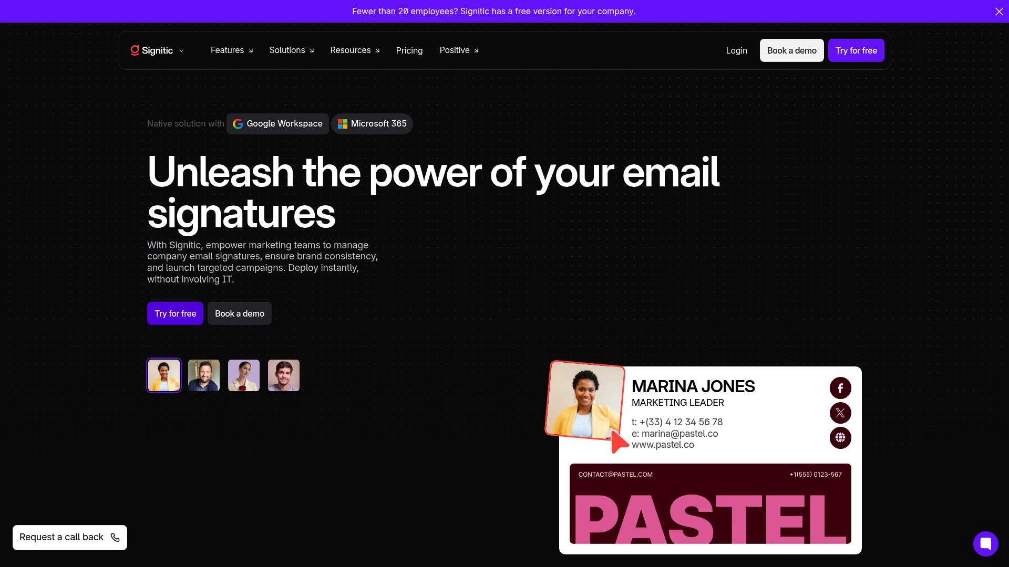1009x567 pixels.
Task: Click the hero Try for free button
Action: tap(175, 313)
